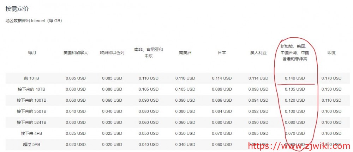The height and width of the screenshot is (152, 353).
Task: Click 接下来的 40TB price for 南美洲
Action: point(185,89)
